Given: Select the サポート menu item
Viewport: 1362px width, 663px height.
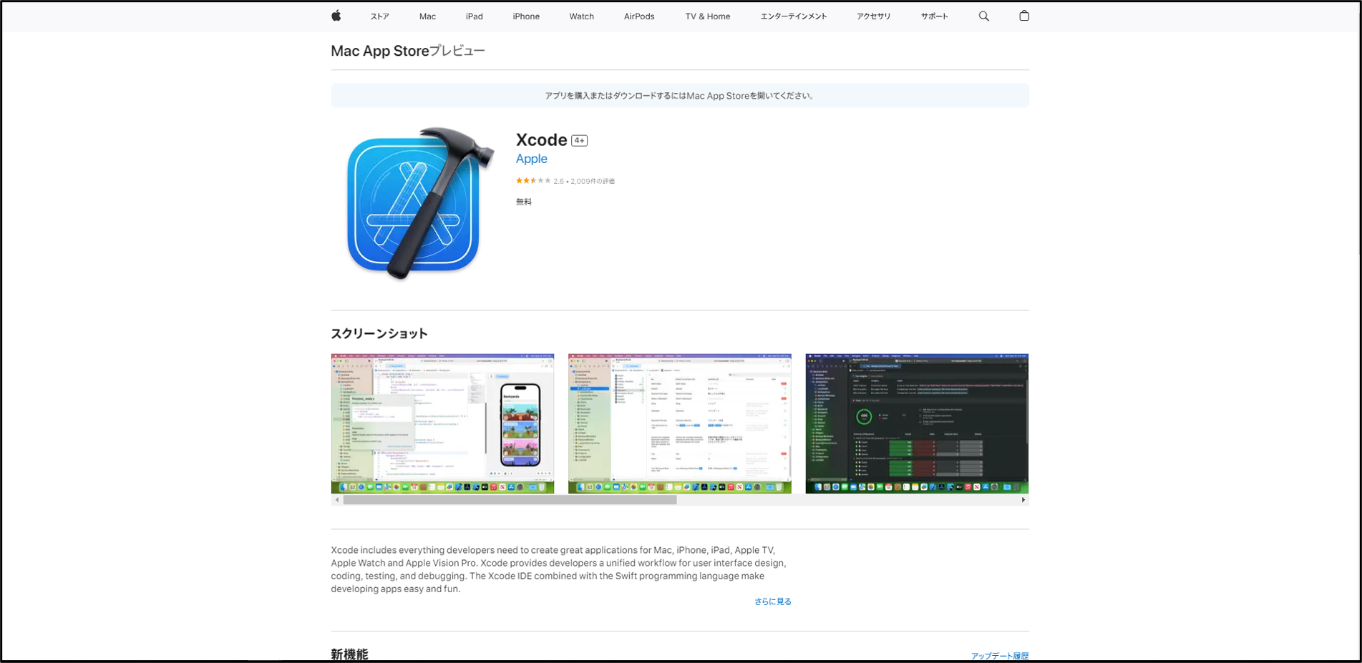Looking at the screenshot, I should tap(934, 16).
